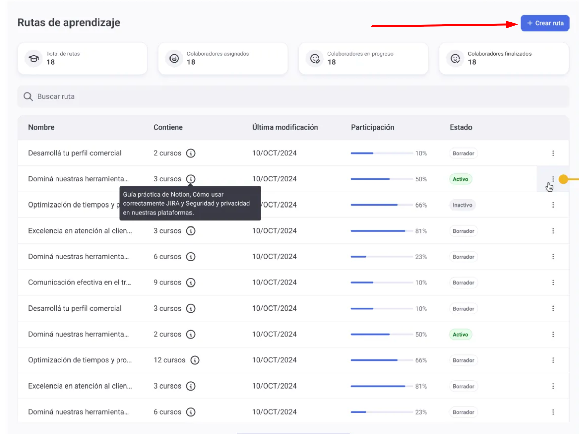
Task: Click the info icon beside "9 cursos"
Action: [191, 282]
